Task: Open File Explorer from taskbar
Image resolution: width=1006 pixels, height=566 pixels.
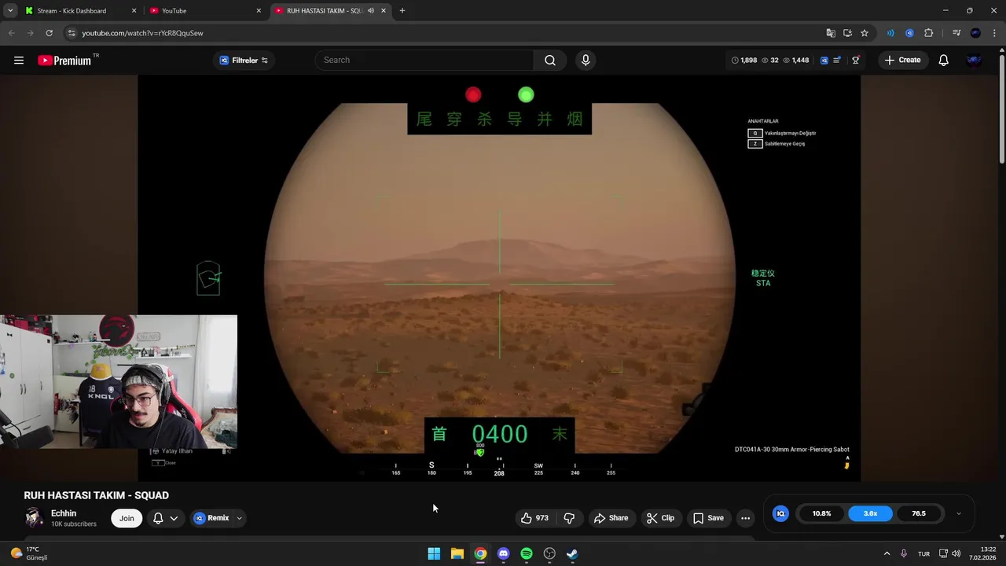Action: [457, 553]
